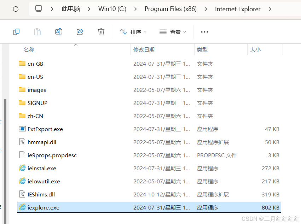Viewport: 301px width, 224px height.
Task: Select the en-GB folder name
Action: (x=35, y=64)
